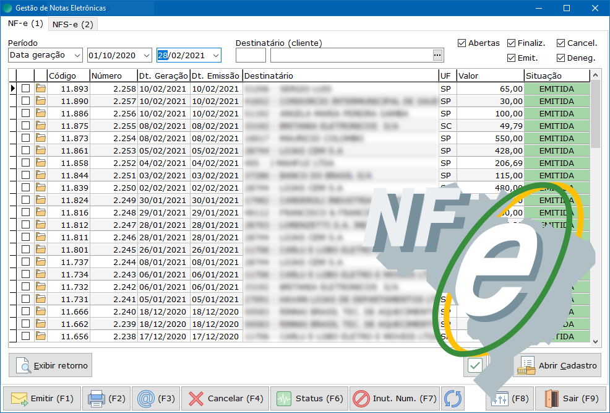Click the Abrir Cadastro button
The height and width of the screenshot is (413, 610).
click(557, 365)
